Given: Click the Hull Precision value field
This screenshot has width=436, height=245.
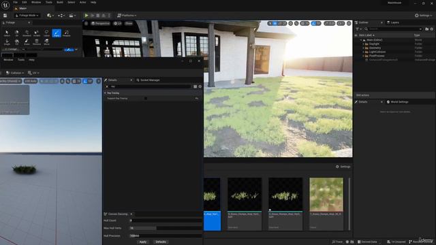Looking at the screenshot, I should pos(166,235).
